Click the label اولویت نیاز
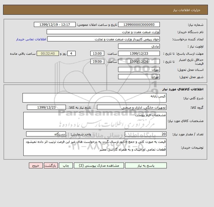Screen dimensions: 214x207 click(x=196, y=46)
